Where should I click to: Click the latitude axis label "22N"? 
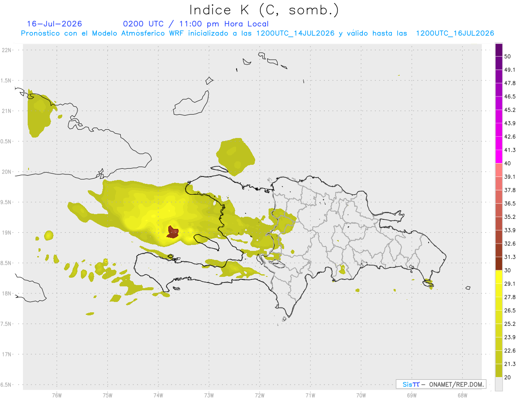click(6, 50)
